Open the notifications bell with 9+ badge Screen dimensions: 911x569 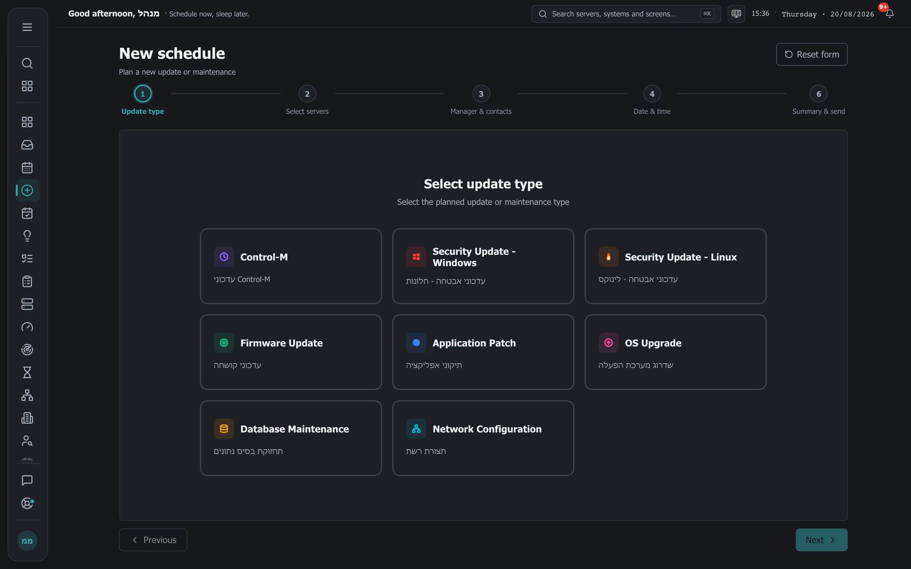(x=889, y=14)
